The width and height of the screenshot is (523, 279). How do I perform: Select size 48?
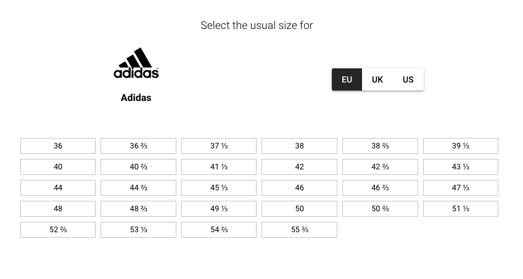coord(58,209)
